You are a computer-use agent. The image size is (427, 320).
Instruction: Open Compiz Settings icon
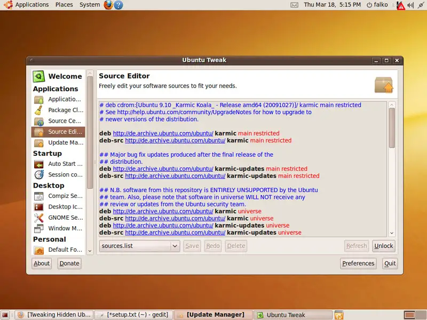[39, 196]
